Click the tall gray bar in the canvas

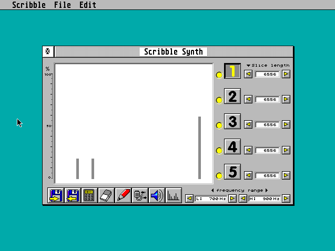(199, 147)
